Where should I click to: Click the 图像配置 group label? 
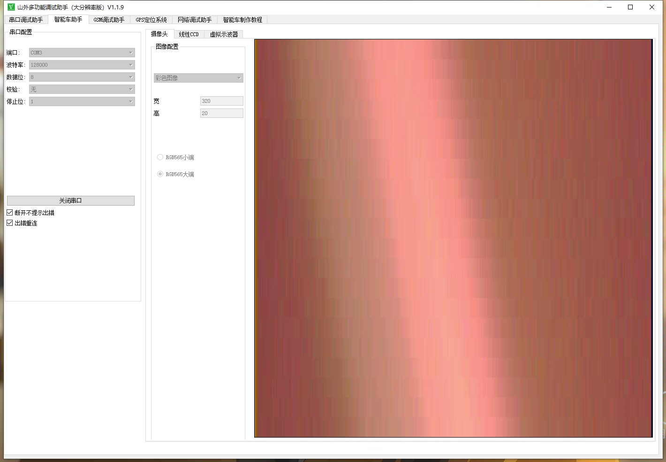tap(167, 46)
